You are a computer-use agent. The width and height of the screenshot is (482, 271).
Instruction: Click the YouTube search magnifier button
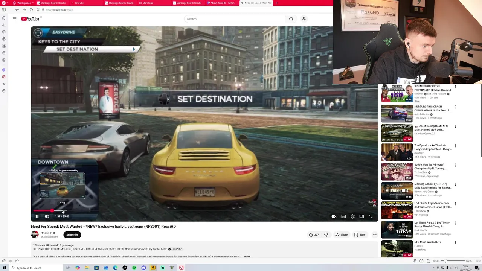pos(291,19)
